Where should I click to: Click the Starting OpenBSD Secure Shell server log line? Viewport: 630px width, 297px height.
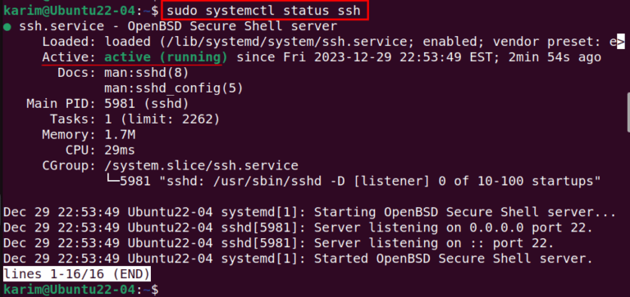coord(309,212)
